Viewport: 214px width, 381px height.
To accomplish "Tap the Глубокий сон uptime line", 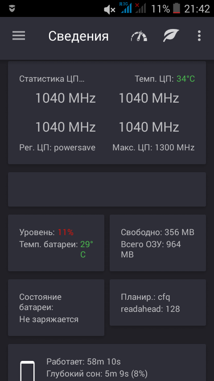I will (97, 373).
